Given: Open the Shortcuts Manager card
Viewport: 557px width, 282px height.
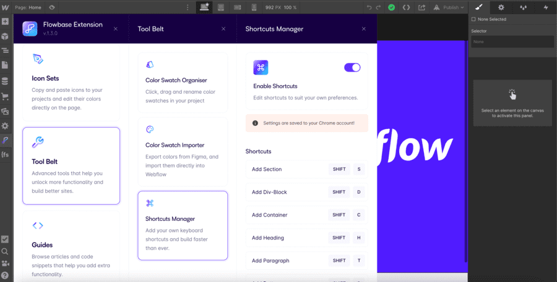Looking at the screenshot, I should click(x=183, y=226).
